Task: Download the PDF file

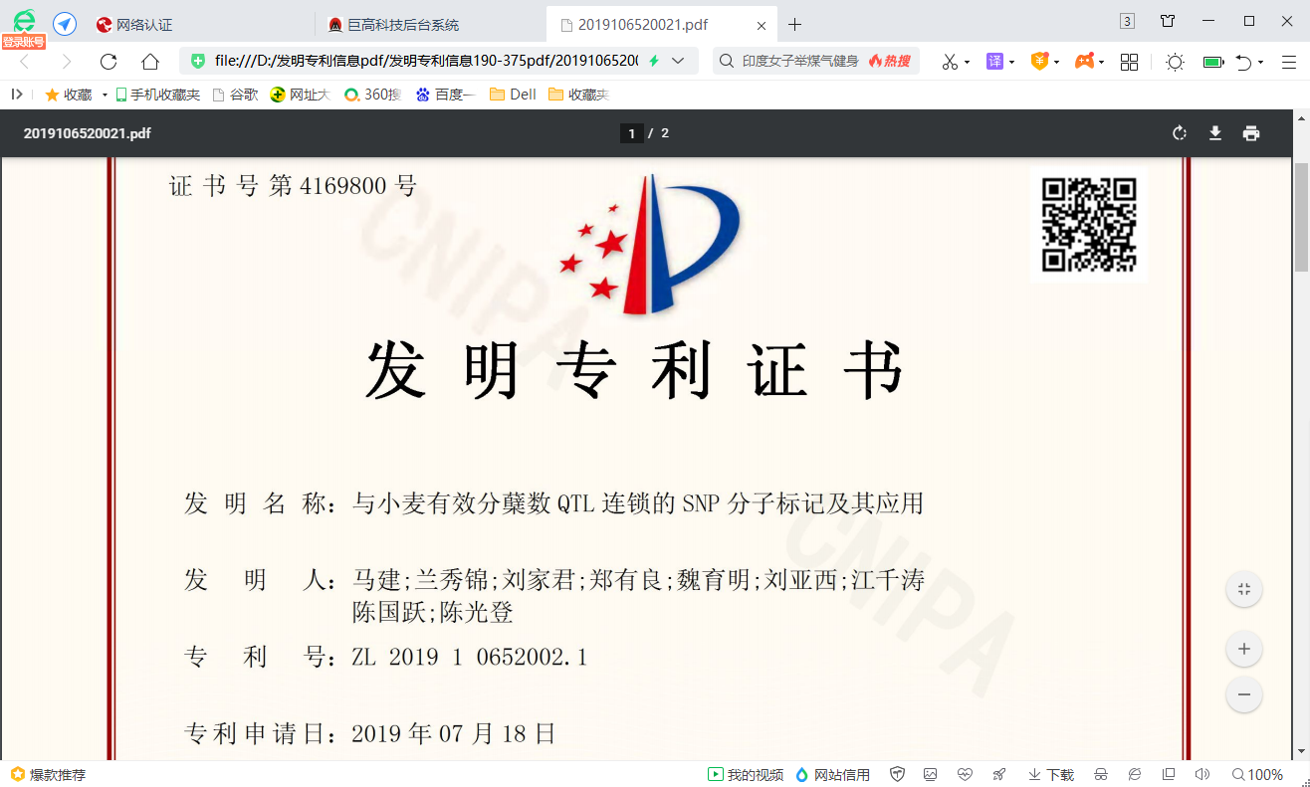Action: click(x=1215, y=133)
